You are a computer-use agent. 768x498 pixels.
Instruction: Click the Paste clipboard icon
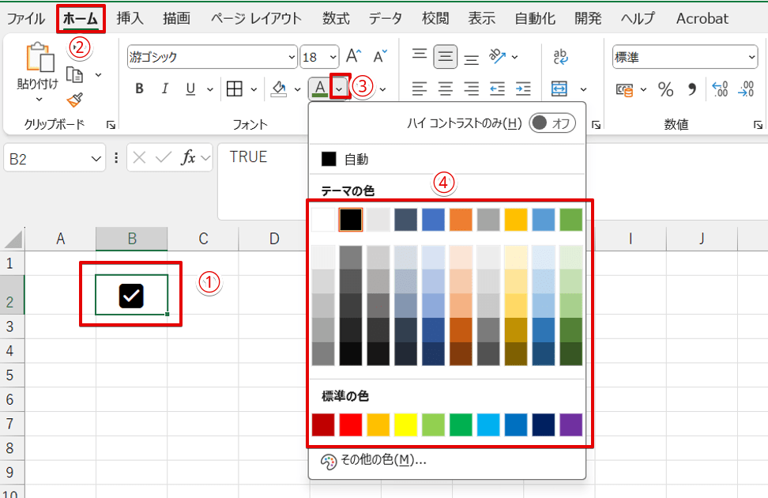[x=40, y=58]
